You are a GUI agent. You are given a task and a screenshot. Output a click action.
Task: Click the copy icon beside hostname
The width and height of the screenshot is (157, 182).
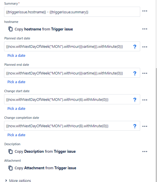click(x=10, y=29)
